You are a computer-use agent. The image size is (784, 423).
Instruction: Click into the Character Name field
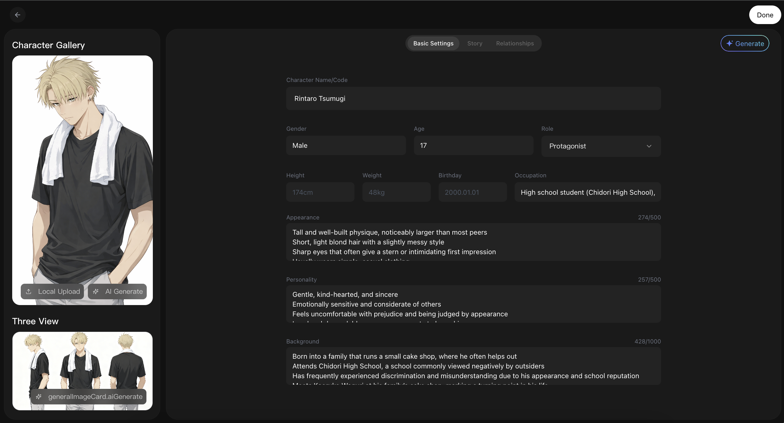coord(473,98)
